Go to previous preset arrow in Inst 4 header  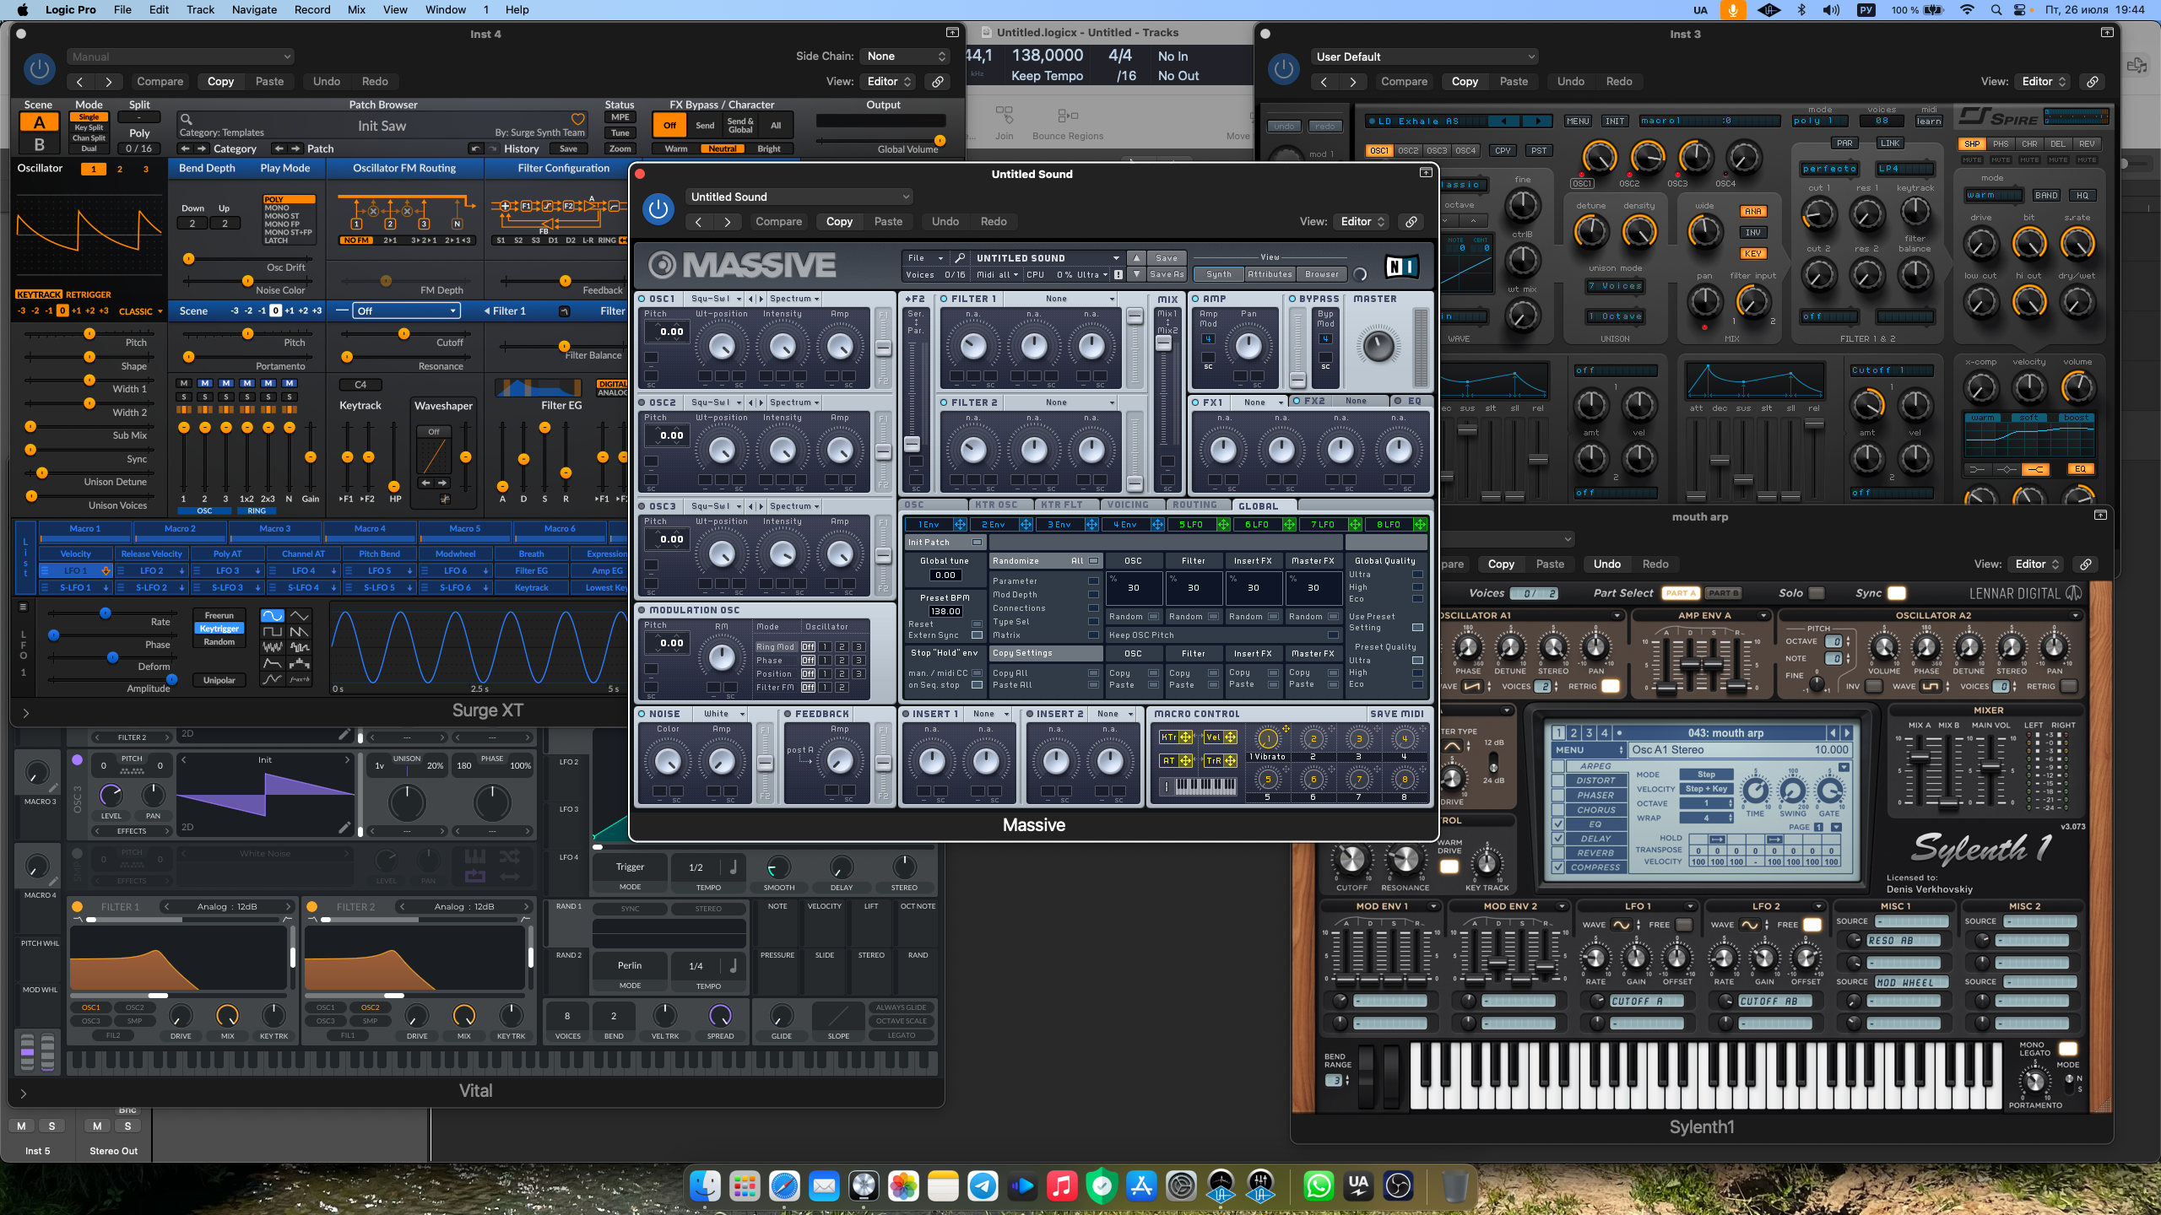pyautogui.click(x=79, y=82)
